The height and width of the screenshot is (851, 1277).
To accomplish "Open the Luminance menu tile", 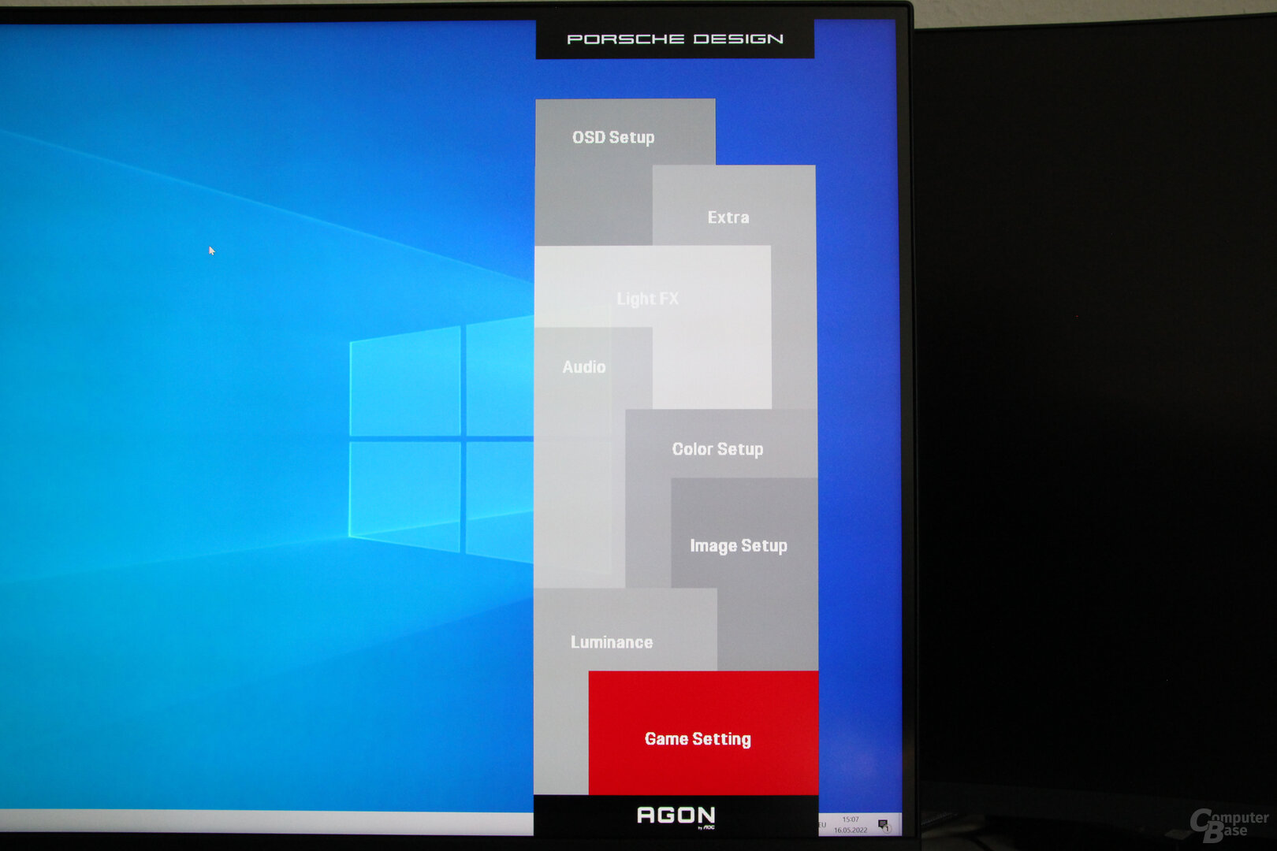I will coord(612,642).
